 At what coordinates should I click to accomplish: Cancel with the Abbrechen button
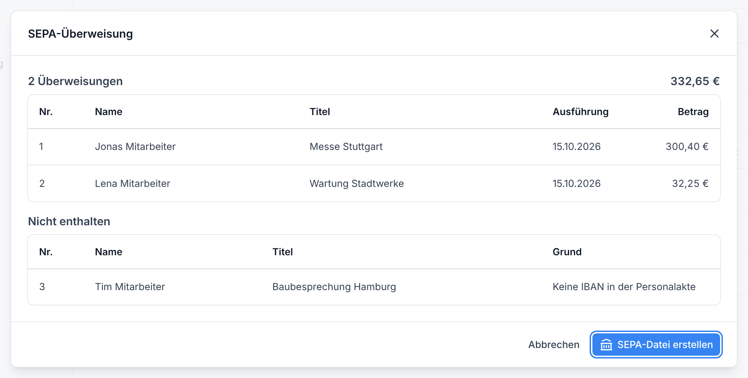554,345
